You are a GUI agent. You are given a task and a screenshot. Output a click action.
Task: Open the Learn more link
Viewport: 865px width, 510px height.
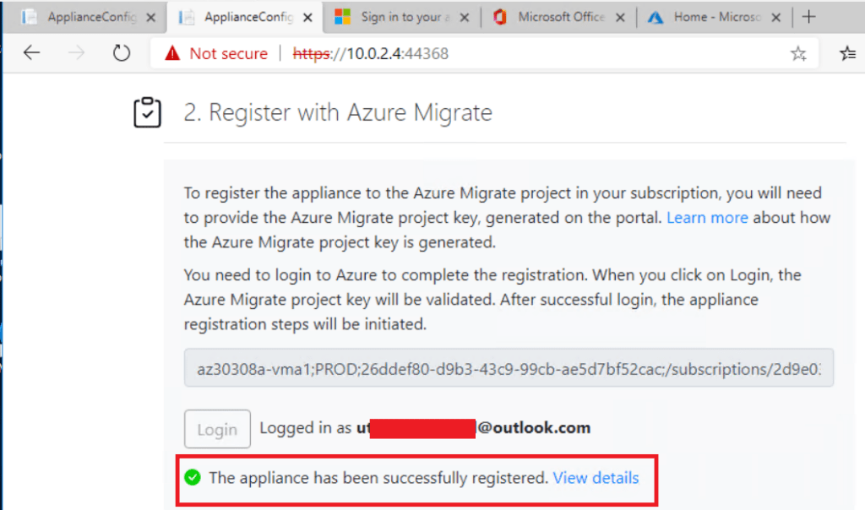pos(707,217)
